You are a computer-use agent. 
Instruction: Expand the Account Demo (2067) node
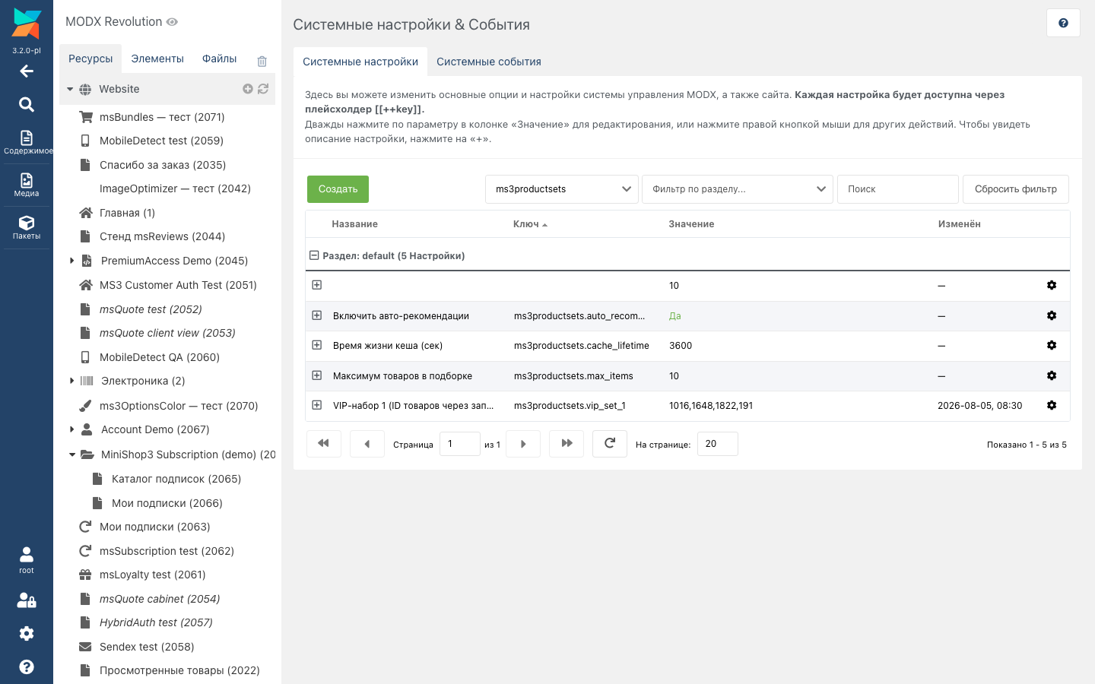pos(72,429)
